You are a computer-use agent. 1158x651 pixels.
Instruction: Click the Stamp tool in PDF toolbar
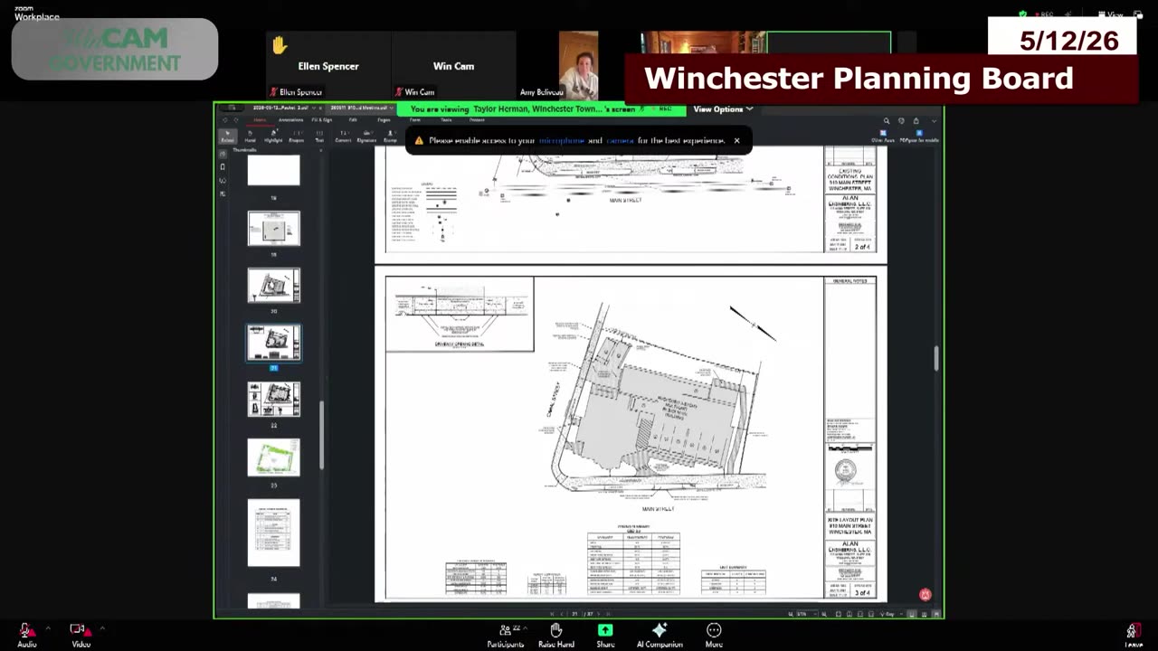click(390, 136)
